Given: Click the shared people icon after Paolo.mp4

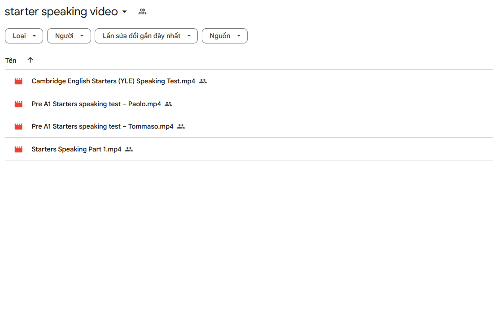Looking at the screenshot, I should tap(168, 104).
